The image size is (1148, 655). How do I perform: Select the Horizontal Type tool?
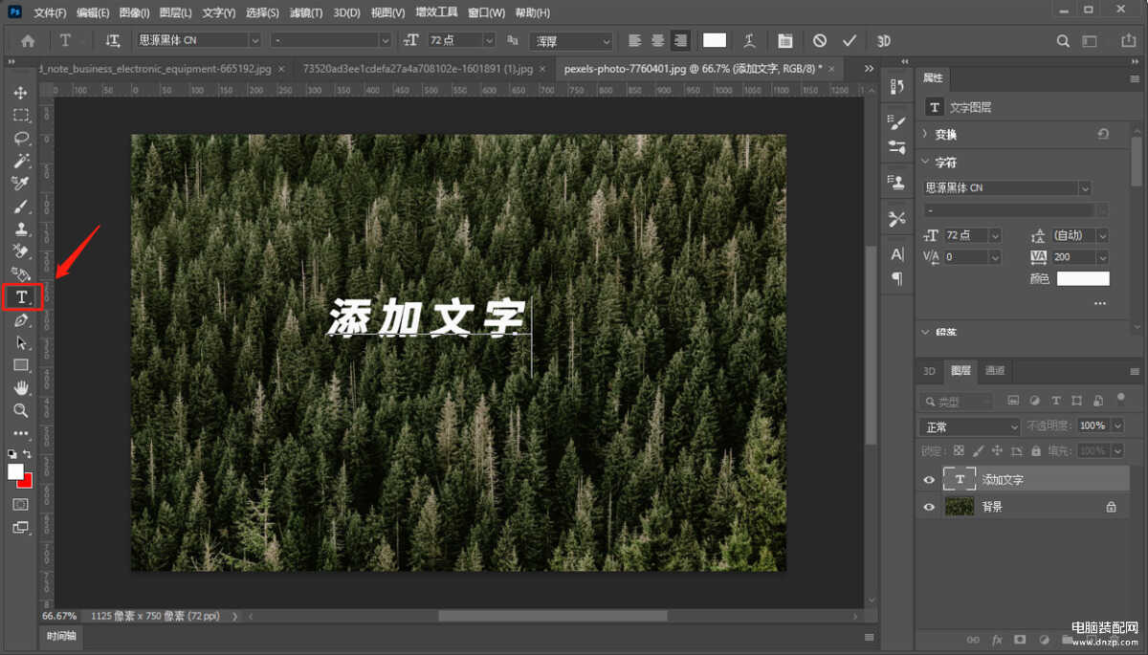21,297
